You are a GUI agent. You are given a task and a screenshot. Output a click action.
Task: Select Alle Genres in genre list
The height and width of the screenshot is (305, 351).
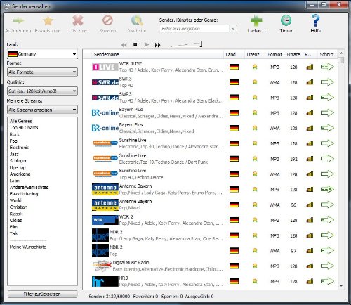point(21,121)
